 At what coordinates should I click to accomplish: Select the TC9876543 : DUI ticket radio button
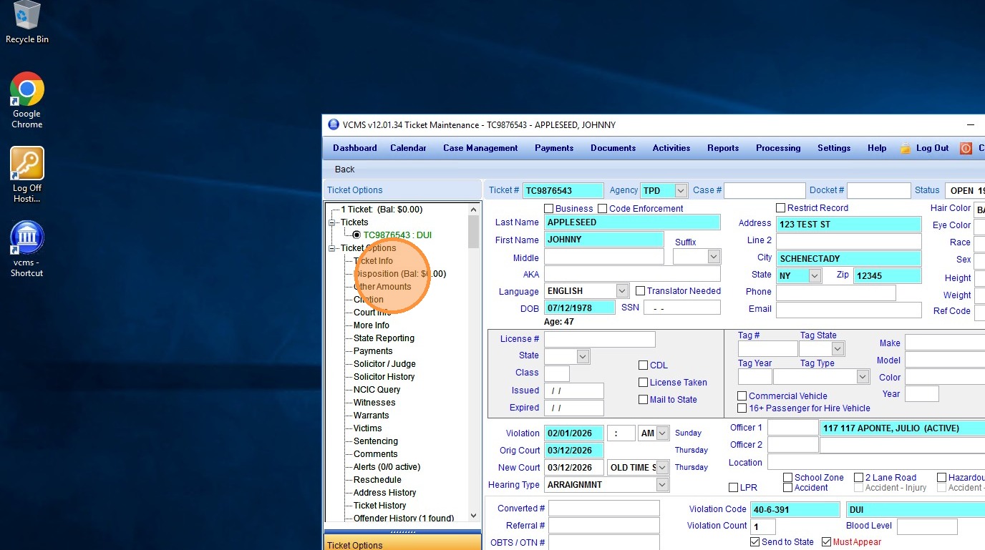click(356, 235)
